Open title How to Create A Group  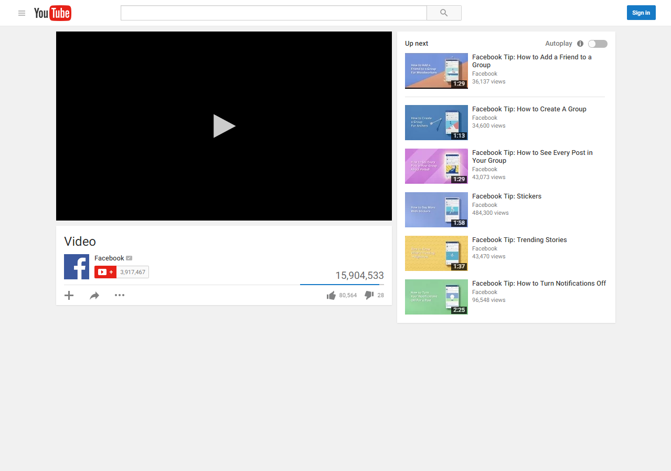(529, 109)
